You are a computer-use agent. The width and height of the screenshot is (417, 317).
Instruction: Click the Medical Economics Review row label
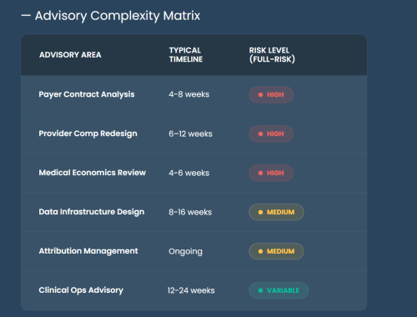[x=92, y=173]
